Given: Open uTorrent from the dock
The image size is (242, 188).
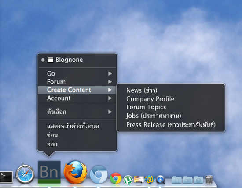Looking at the screenshot, I should [x=128, y=180].
